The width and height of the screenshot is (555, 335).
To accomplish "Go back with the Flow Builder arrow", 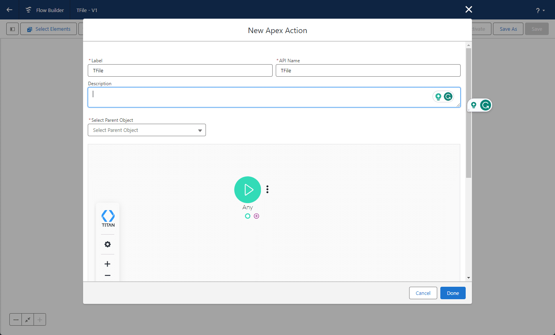I will (9, 10).
